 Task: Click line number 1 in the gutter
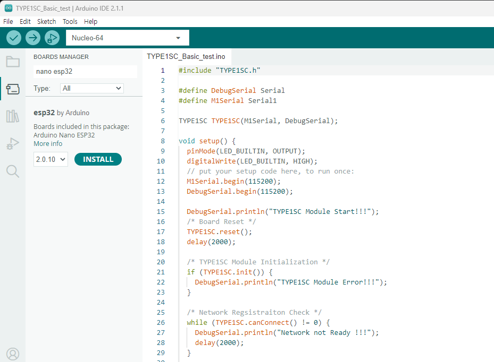coord(163,71)
